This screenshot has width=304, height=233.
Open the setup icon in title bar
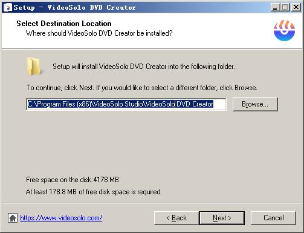(8, 7)
